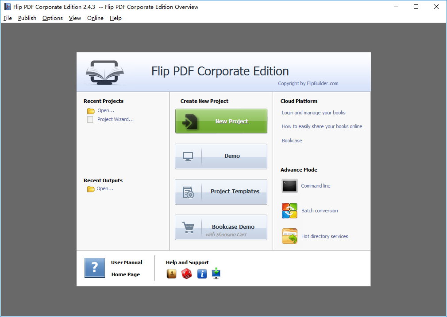Open the Publish menu
This screenshot has width=447, height=317.
(x=27, y=18)
